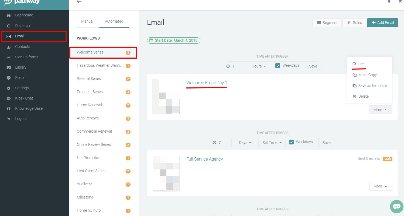The width and height of the screenshot is (404, 216).
Task: Open the Days unit dropdown
Action: (245, 143)
